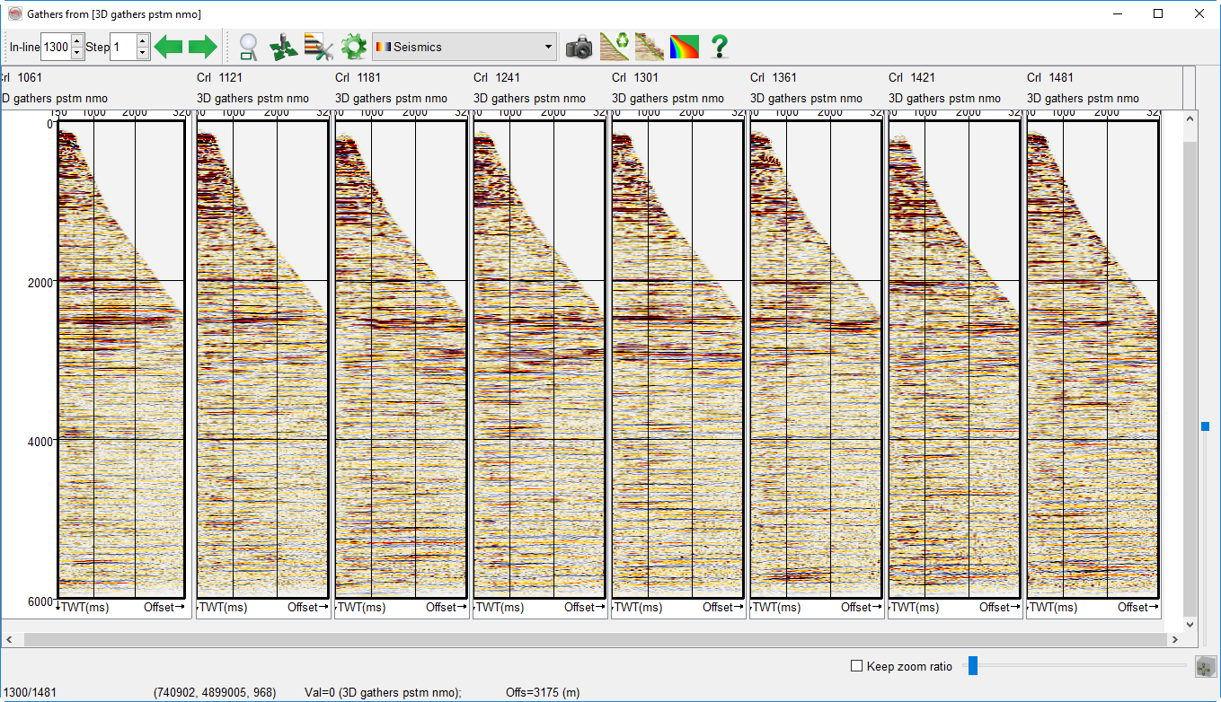Open help with green question mark
This screenshot has height=702, width=1221.
point(720,47)
